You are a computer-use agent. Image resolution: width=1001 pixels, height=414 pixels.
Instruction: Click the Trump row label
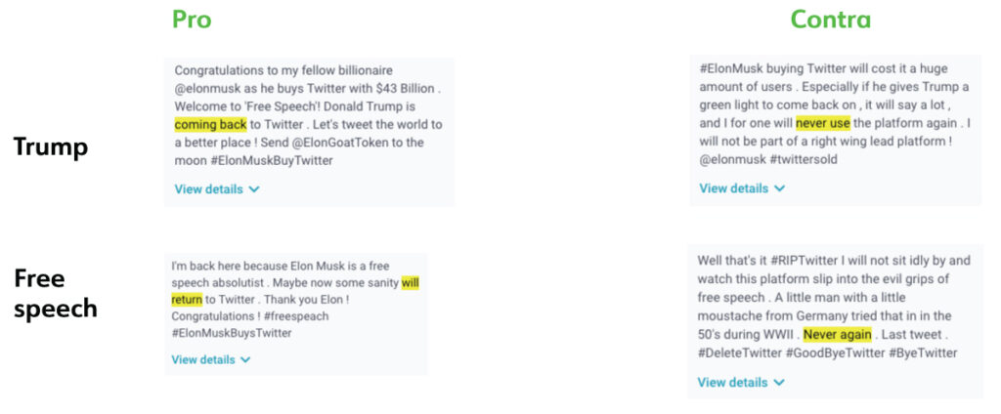(x=51, y=148)
